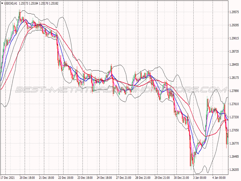
Task: Click the 1.26770 price scale label
Action: pyautogui.click(x=234, y=143)
